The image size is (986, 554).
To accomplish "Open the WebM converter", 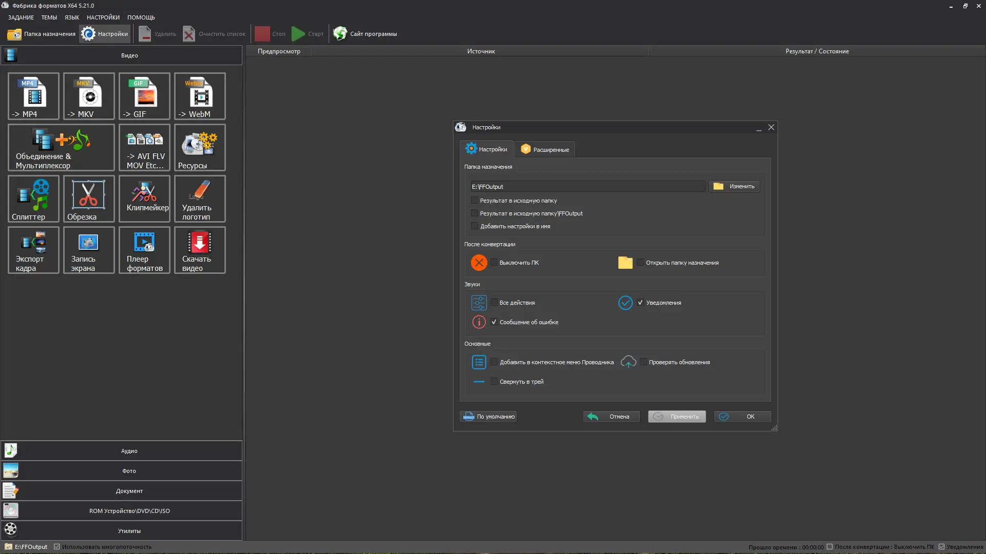I will point(200,96).
